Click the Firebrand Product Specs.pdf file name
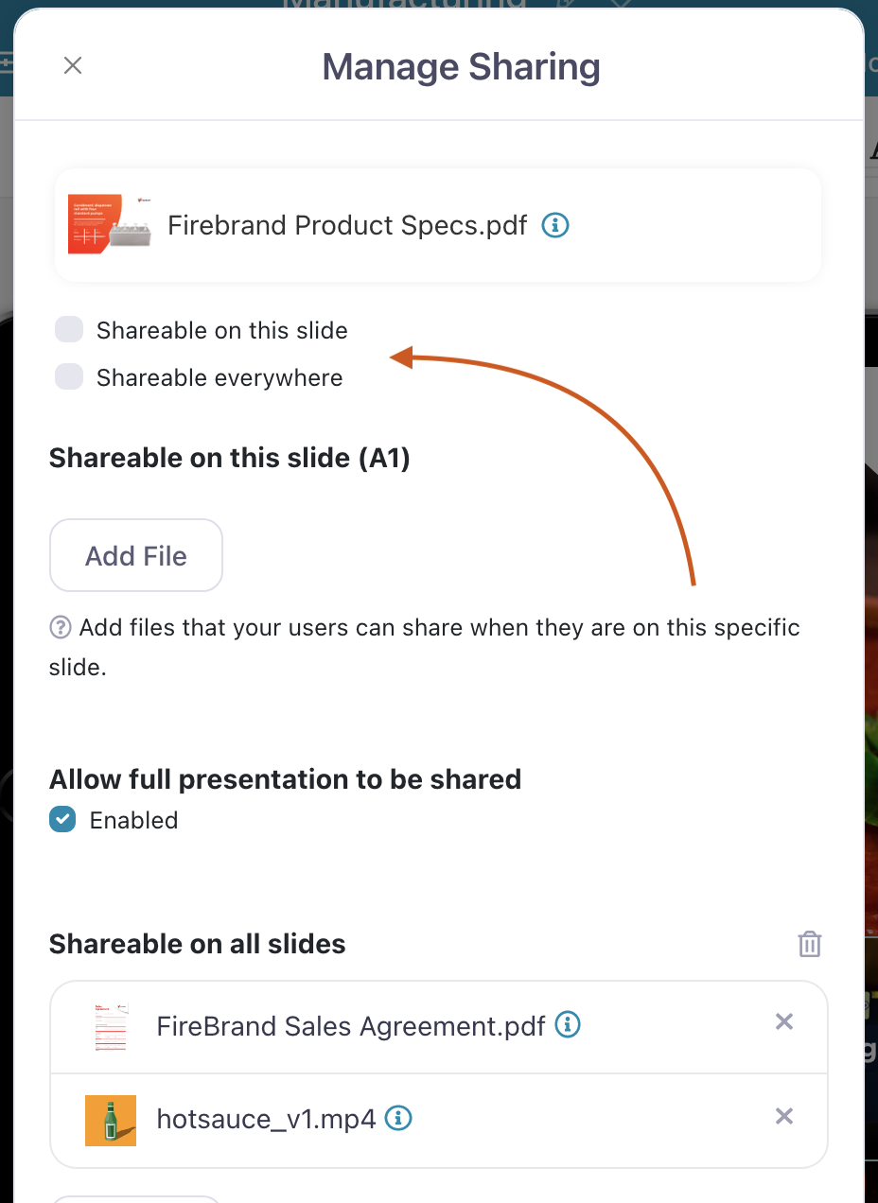The height and width of the screenshot is (1203, 878). pyautogui.click(x=347, y=225)
